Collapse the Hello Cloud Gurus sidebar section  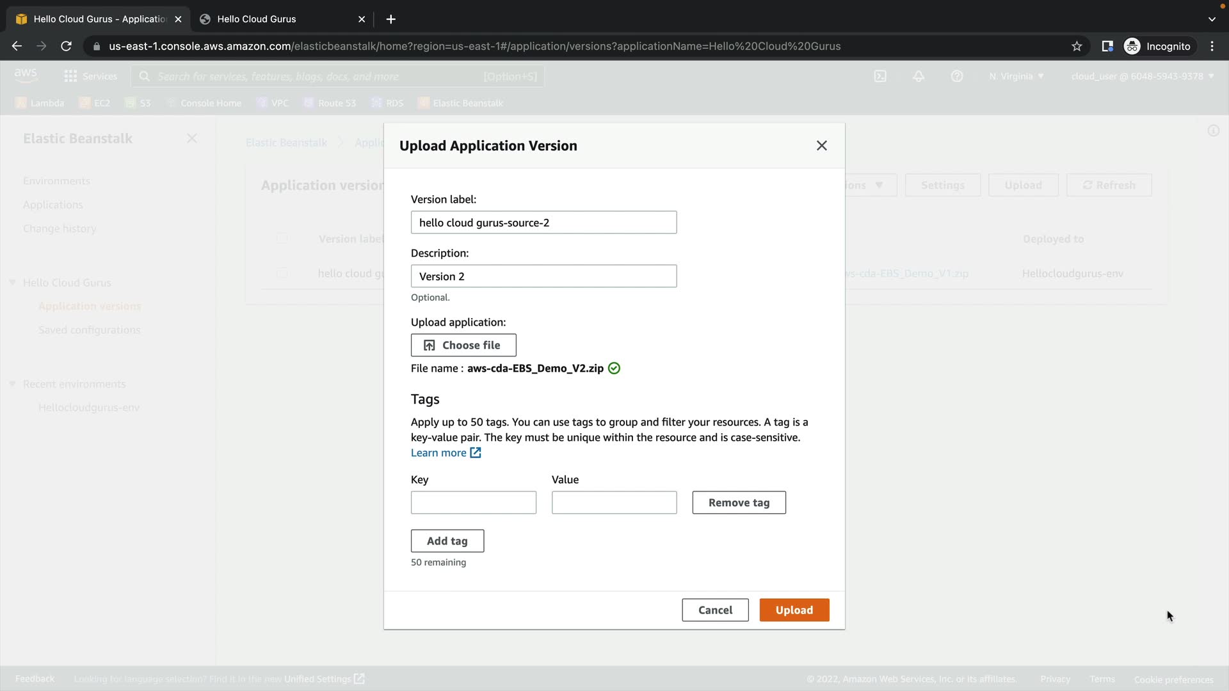click(x=12, y=282)
